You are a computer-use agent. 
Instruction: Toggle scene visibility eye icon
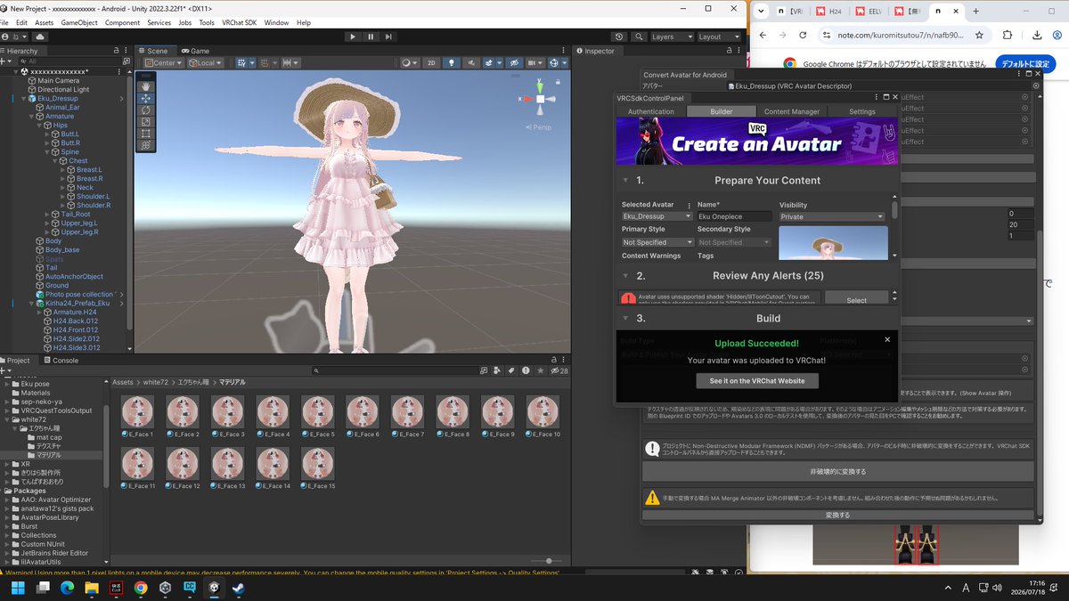[514, 63]
